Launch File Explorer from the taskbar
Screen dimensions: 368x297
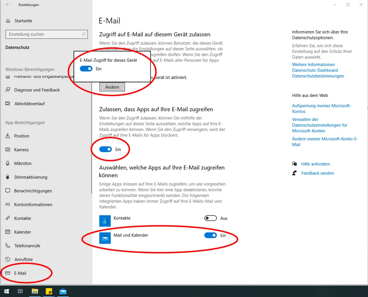[35, 291]
